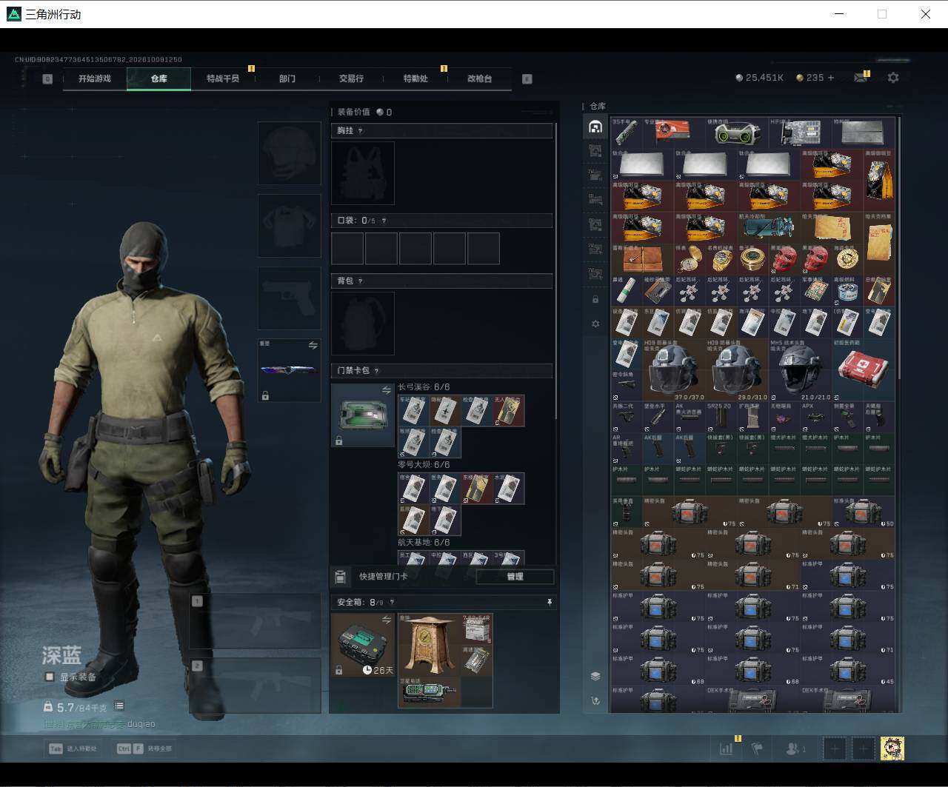Click the 快捷管理门卡 clipboard icon
Image resolution: width=948 pixels, height=787 pixels.
pyautogui.click(x=341, y=577)
